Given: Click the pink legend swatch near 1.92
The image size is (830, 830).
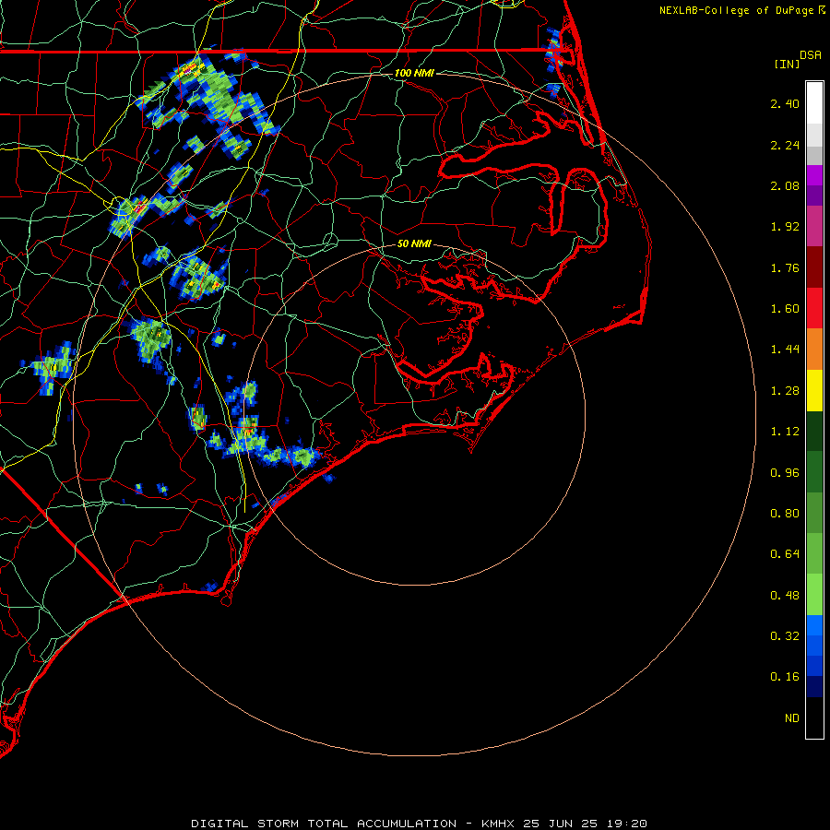Looking at the screenshot, I should click(x=814, y=226).
